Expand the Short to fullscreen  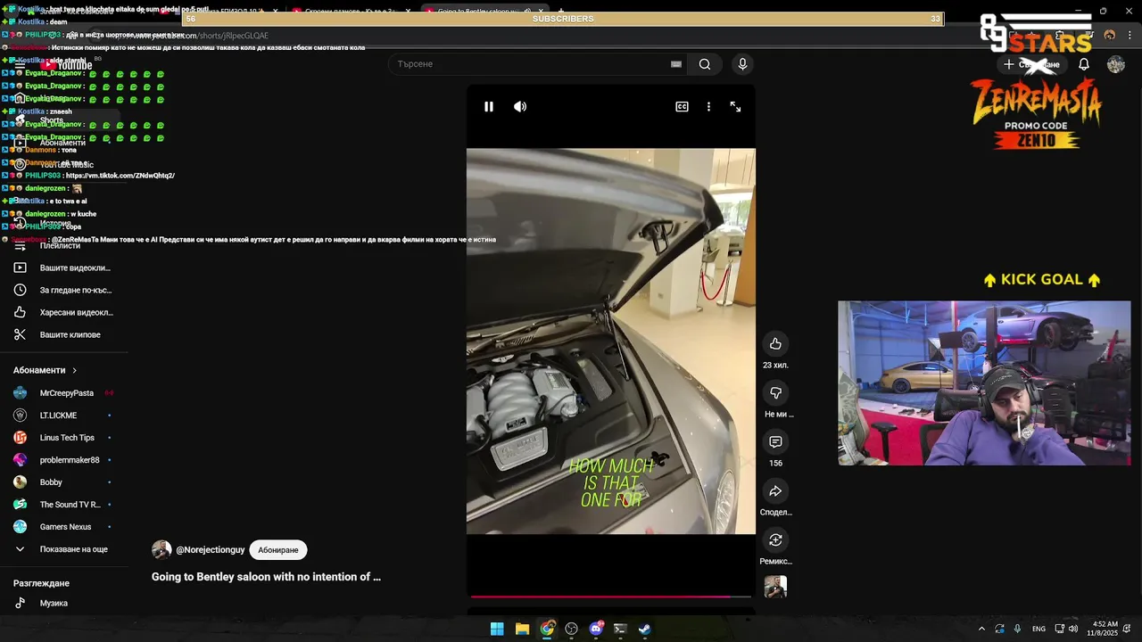pos(735,106)
